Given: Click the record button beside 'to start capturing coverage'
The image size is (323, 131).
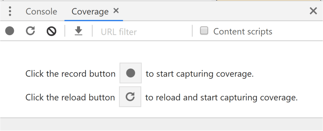Looking at the screenshot, I should click(131, 73).
